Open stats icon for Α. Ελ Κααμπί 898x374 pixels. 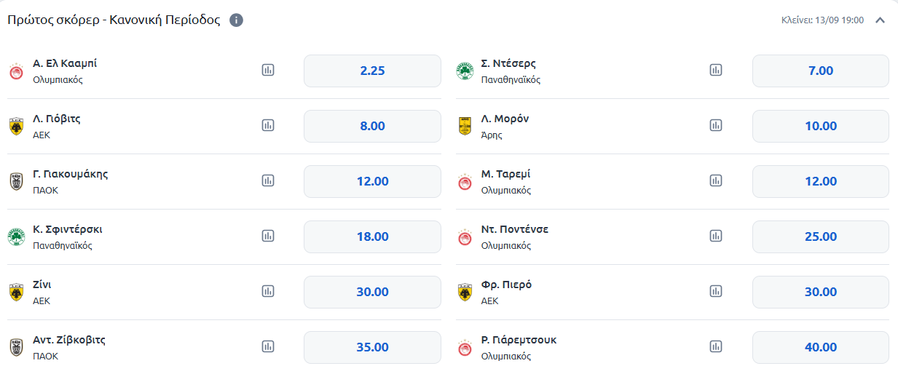268,70
